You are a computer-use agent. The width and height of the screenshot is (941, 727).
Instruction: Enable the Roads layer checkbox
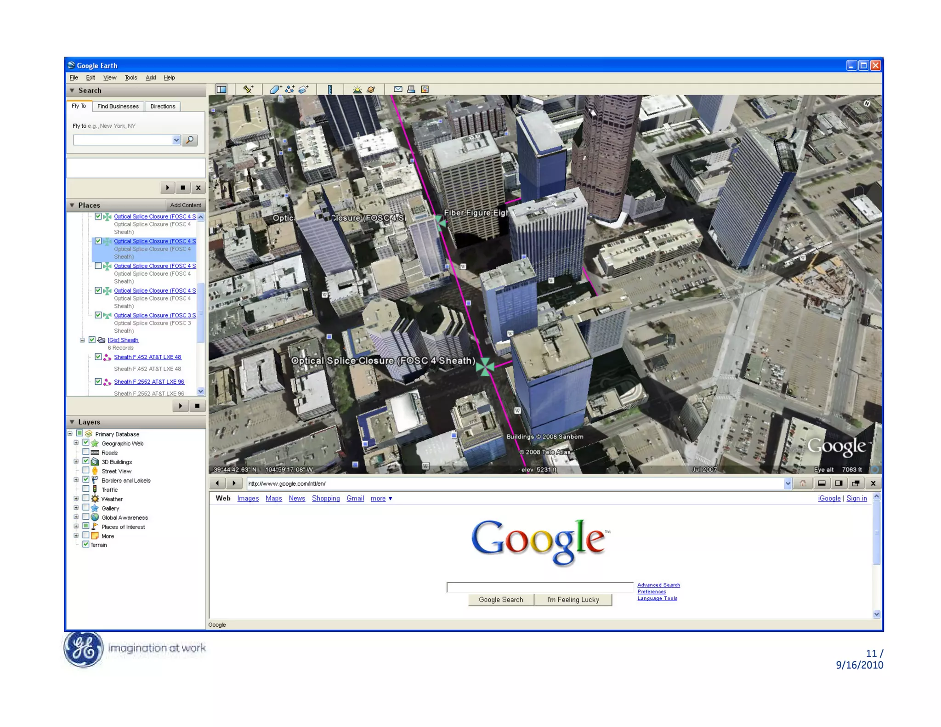[86, 452]
